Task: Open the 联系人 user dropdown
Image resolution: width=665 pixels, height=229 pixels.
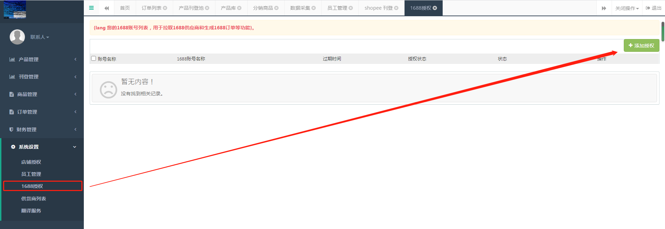Action: [39, 37]
